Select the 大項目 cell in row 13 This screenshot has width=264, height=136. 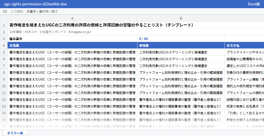click(72, 106)
